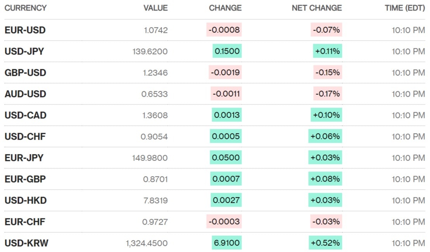Open the EUR-USD currency pair link
Screen dimensions: 430x252
coord(25,30)
